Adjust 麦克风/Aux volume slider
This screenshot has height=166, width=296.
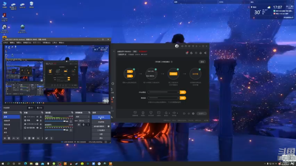coord(55,121)
